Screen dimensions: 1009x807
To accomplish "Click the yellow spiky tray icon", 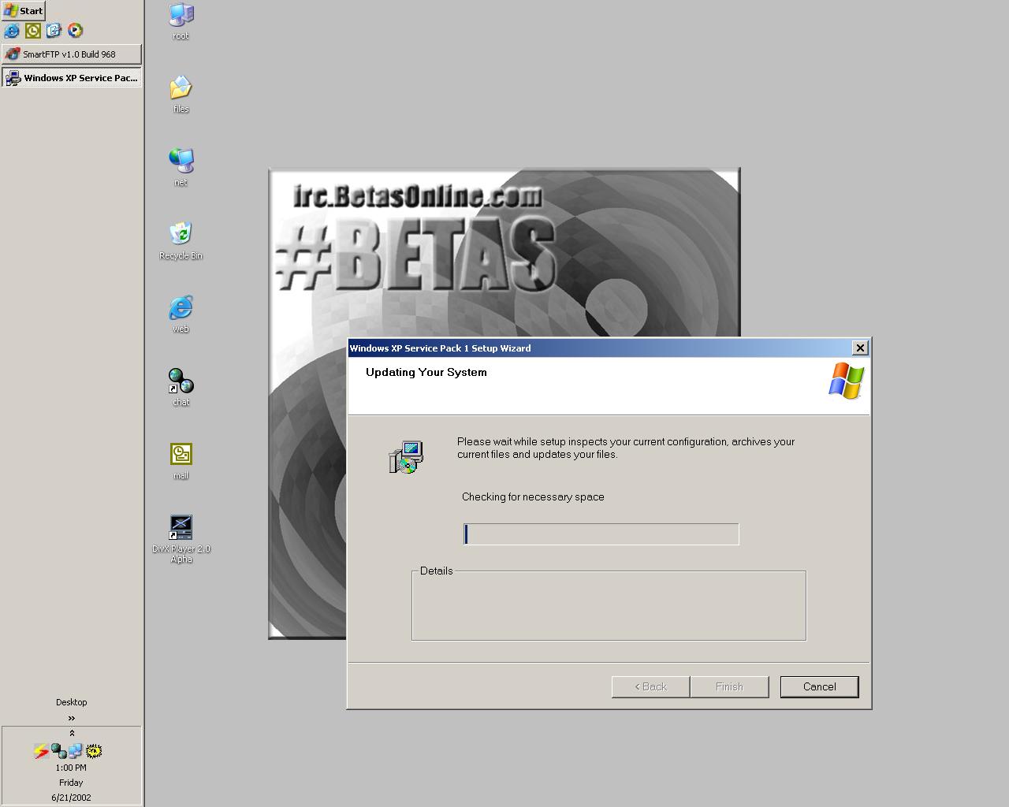I will (x=94, y=751).
